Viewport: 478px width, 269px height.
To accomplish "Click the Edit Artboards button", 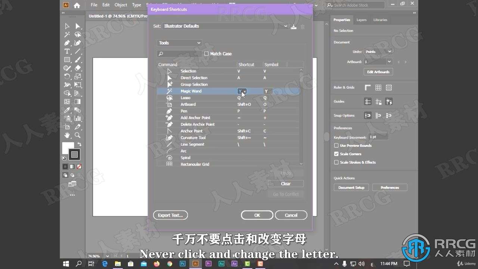I will click(378, 72).
